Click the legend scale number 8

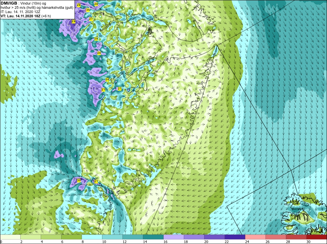tap(83, 242)
